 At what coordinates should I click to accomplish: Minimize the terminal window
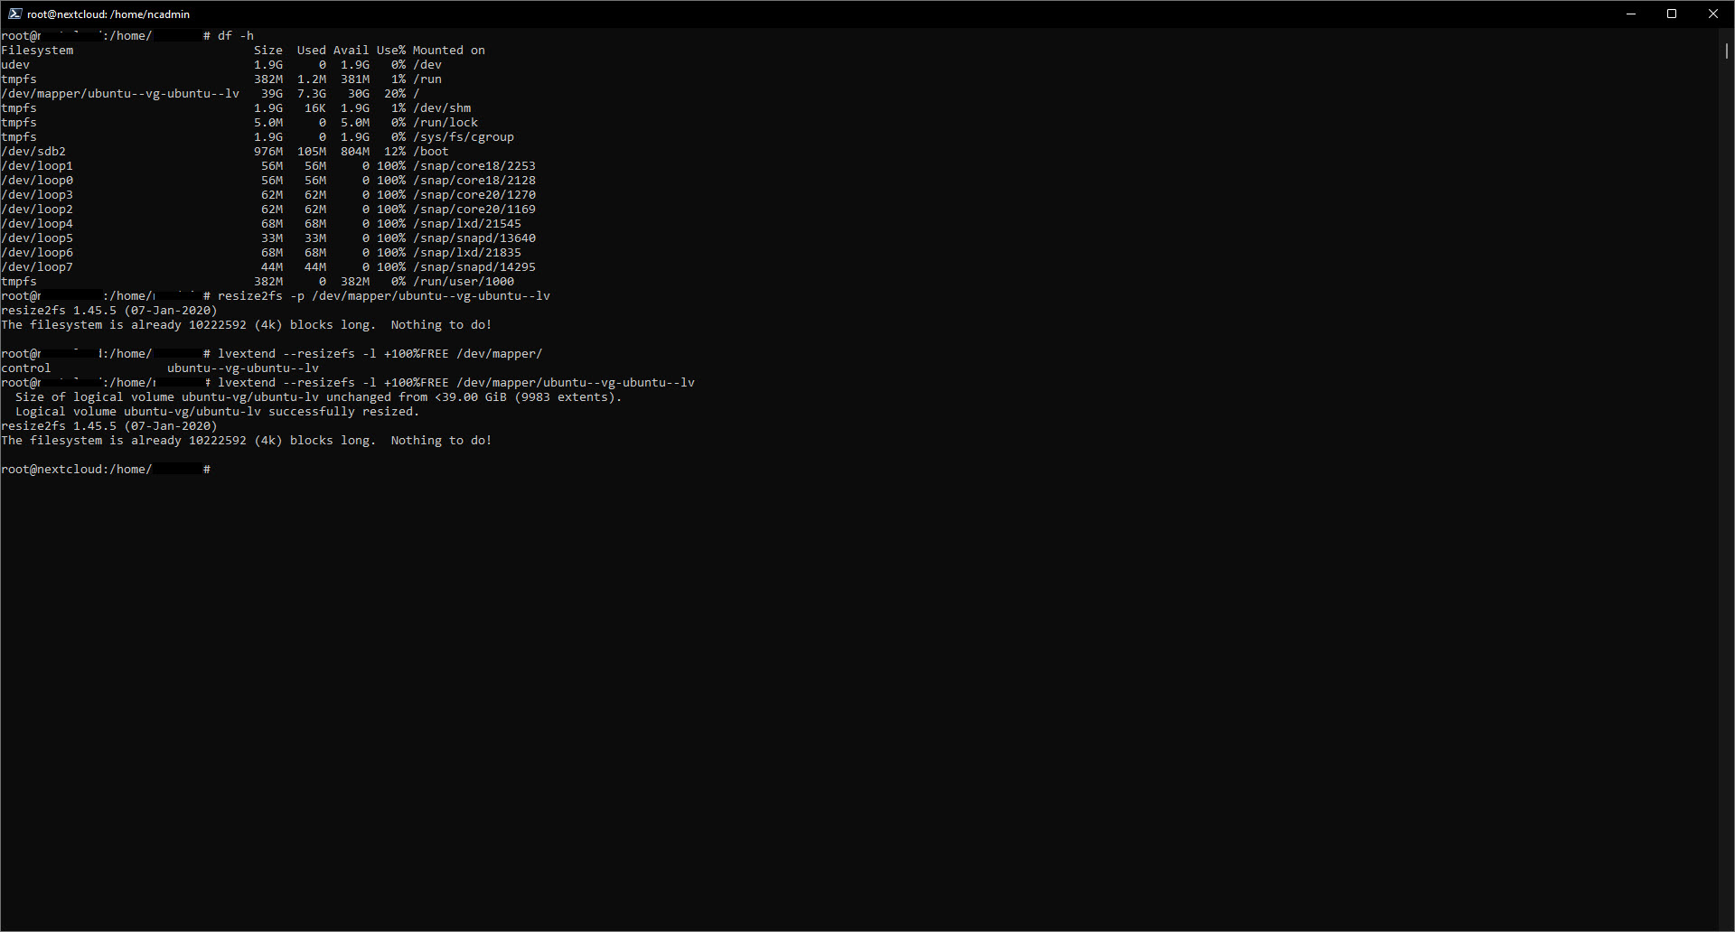tap(1631, 14)
